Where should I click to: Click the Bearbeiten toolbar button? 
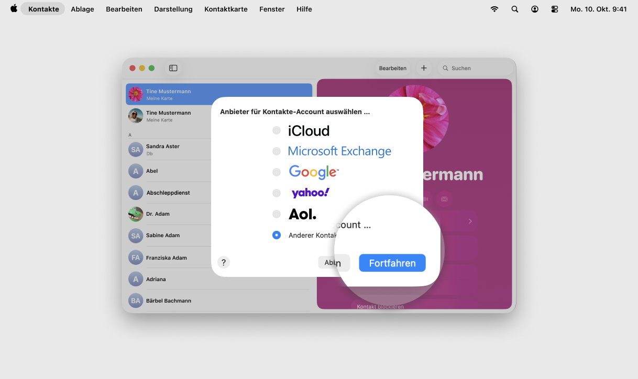392,68
